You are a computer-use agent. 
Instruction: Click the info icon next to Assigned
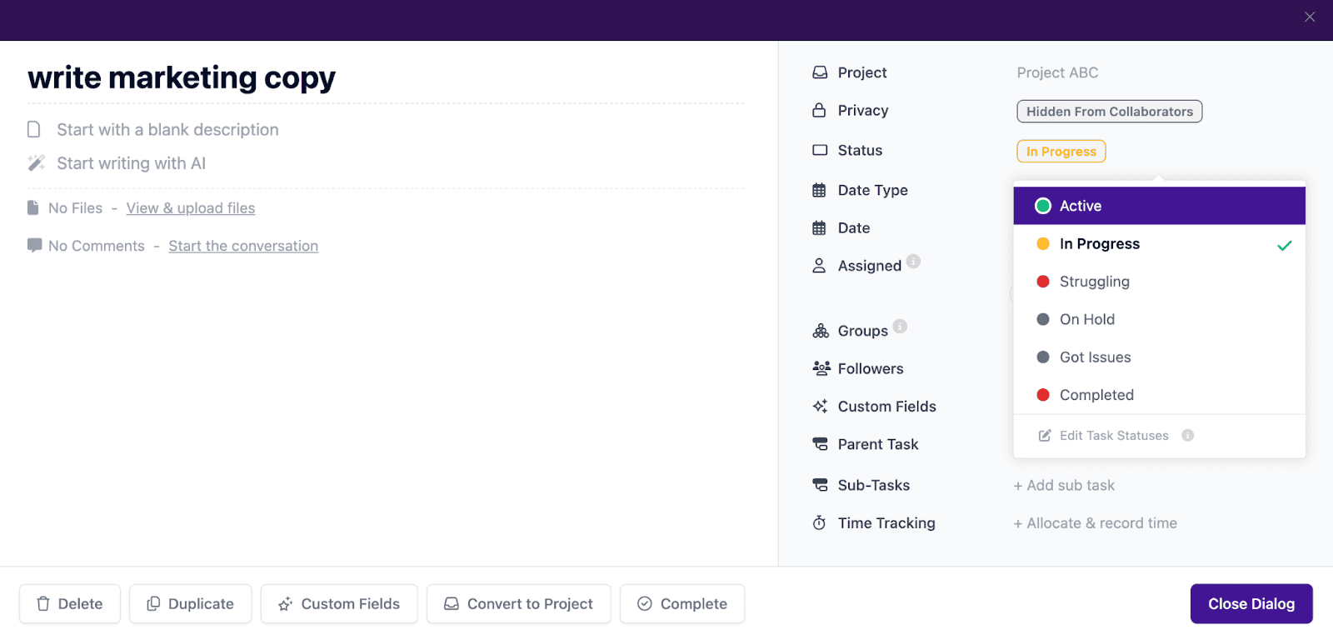coord(913,262)
